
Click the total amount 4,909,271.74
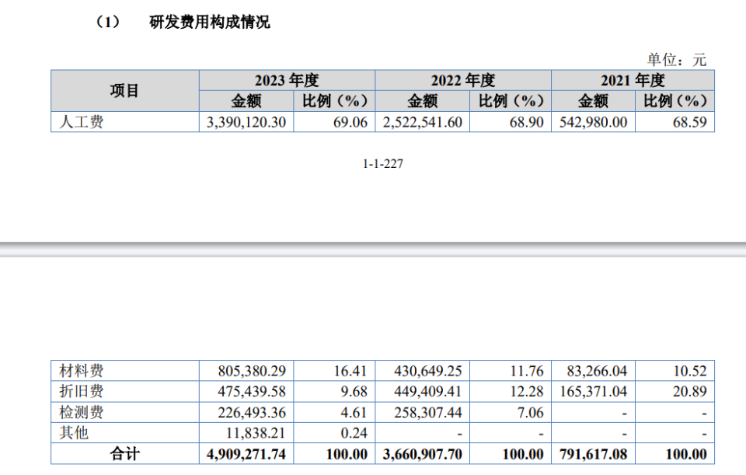tap(246, 454)
